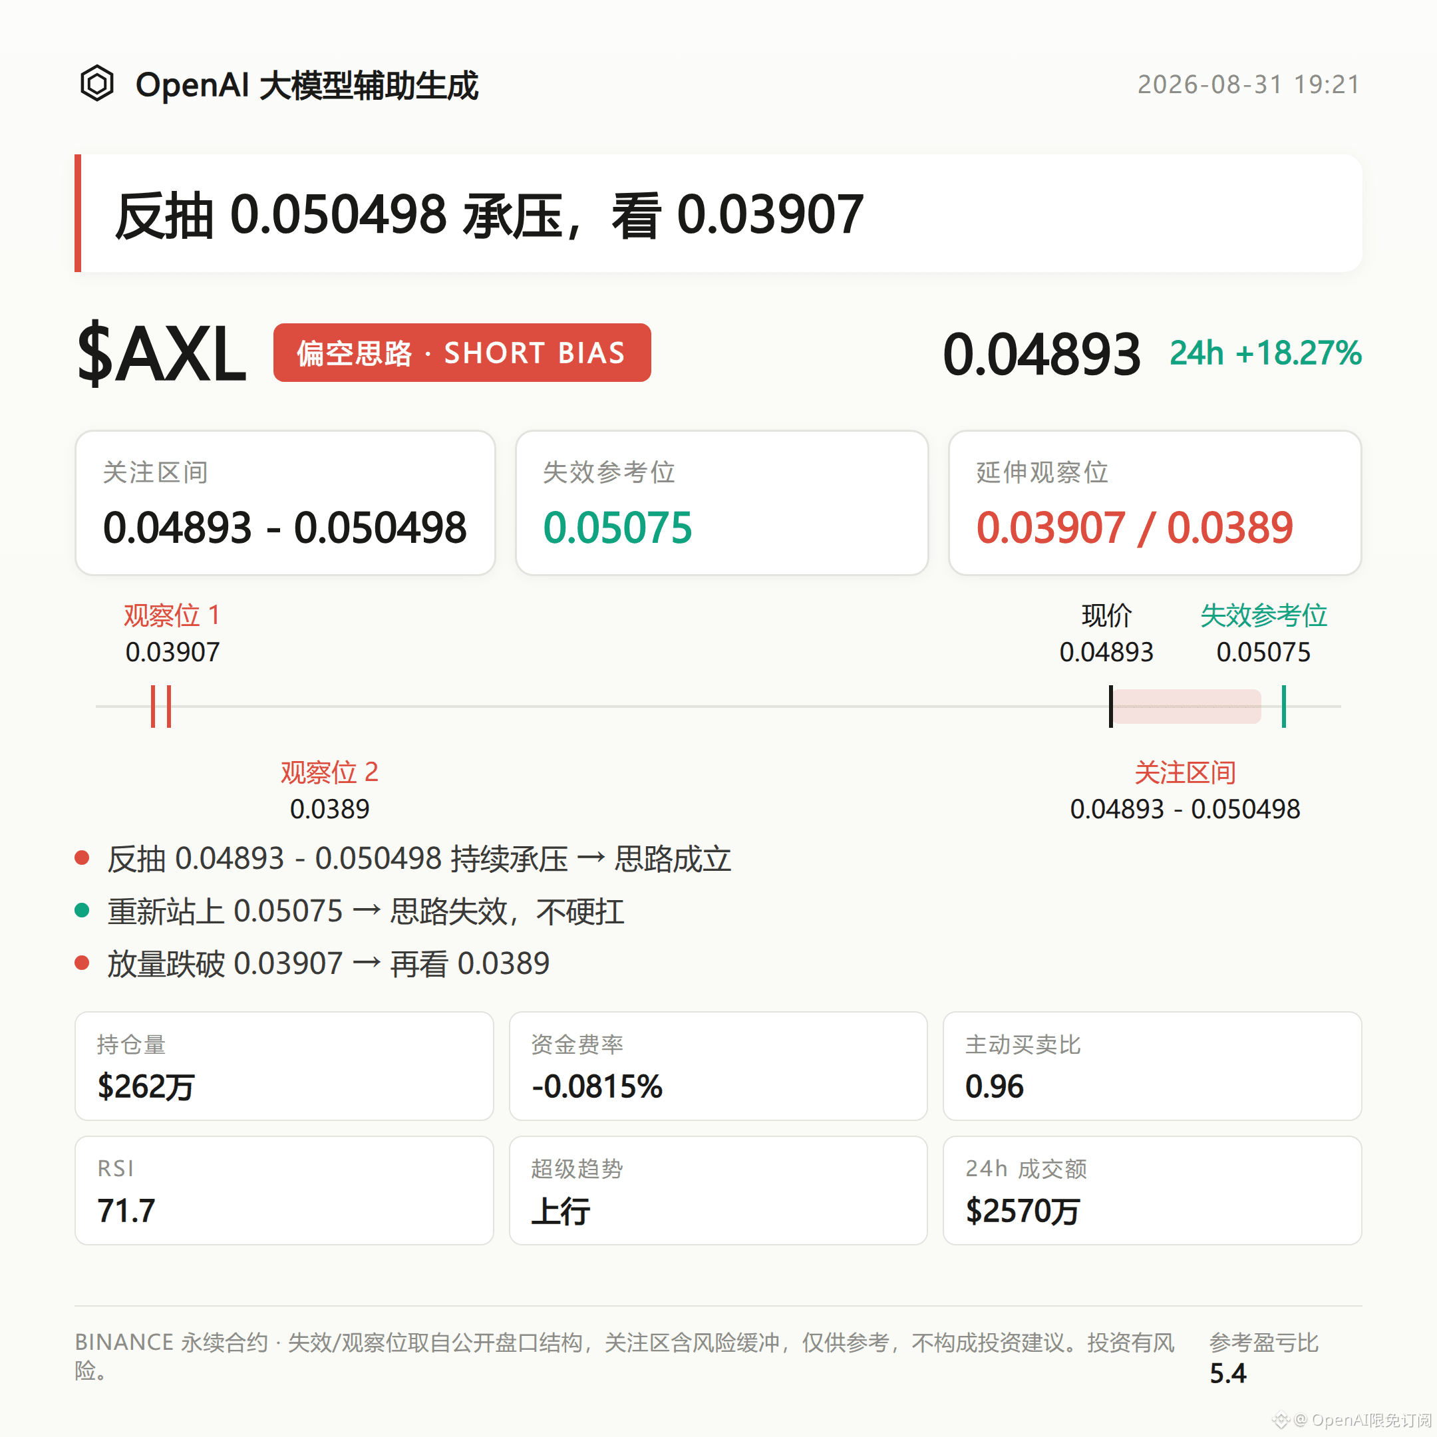This screenshot has height=1437, width=1437.
Task: Click the green bullet dot before 重新站上
Action: click(82, 910)
